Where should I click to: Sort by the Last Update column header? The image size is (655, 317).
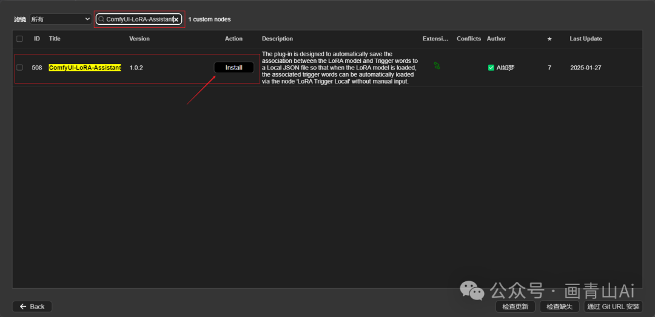click(x=586, y=39)
